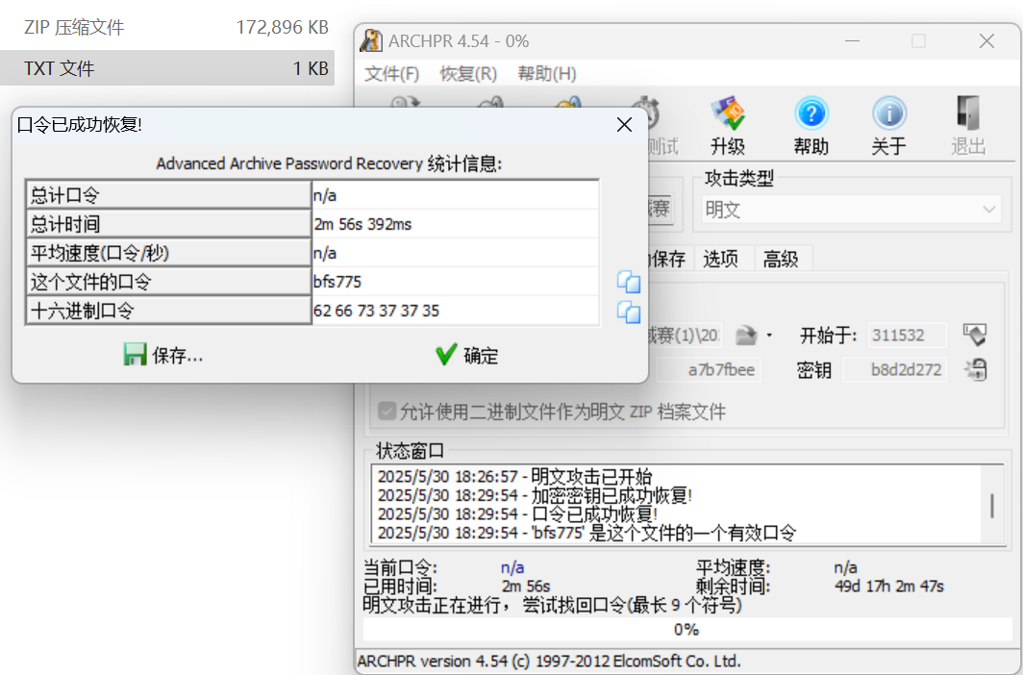
Task: Click the ARCHPR version 4.54 status bar text
Action: coord(549,661)
